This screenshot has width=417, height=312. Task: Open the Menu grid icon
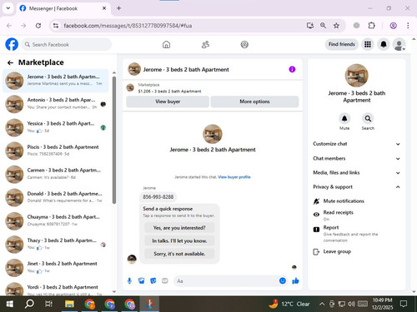coord(368,44)
